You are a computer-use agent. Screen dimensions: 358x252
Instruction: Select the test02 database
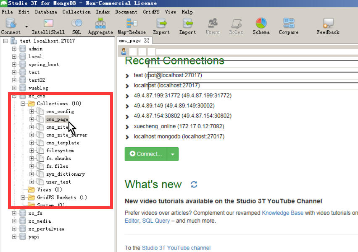point(37,80)
